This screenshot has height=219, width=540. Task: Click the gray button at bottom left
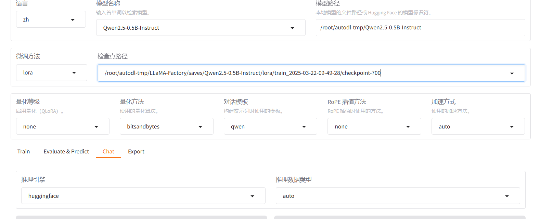pyautogui.click(x=141, y=217)
